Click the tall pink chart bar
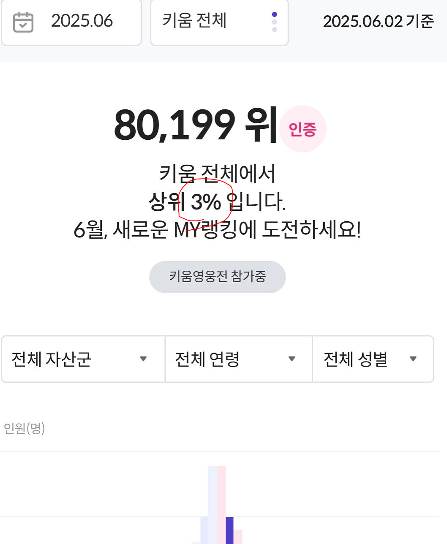The height and width of the screenshot is (544, 447). (x=221, y=505)
